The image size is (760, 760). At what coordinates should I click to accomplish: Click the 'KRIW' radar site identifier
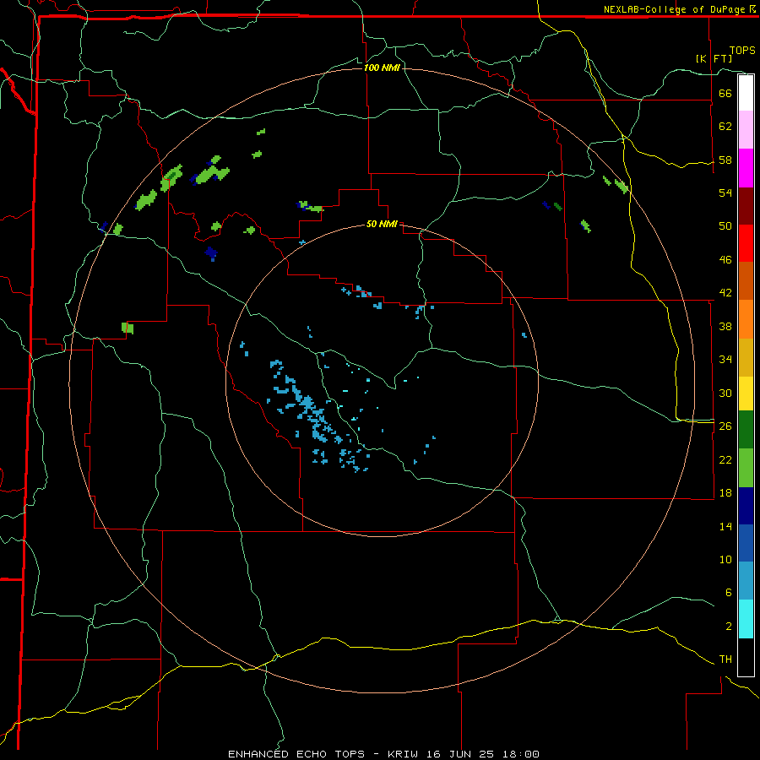pos(404,754)
